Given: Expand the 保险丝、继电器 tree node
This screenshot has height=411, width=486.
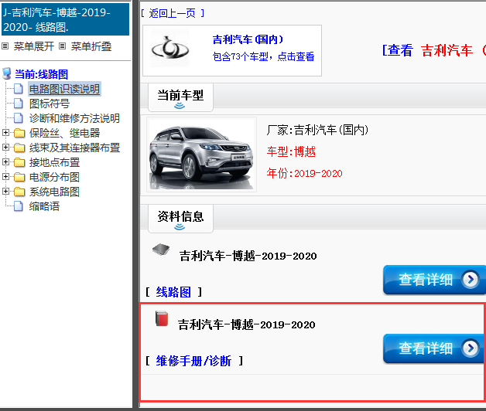Looking at the screenshot, I should tap(5, 132).
